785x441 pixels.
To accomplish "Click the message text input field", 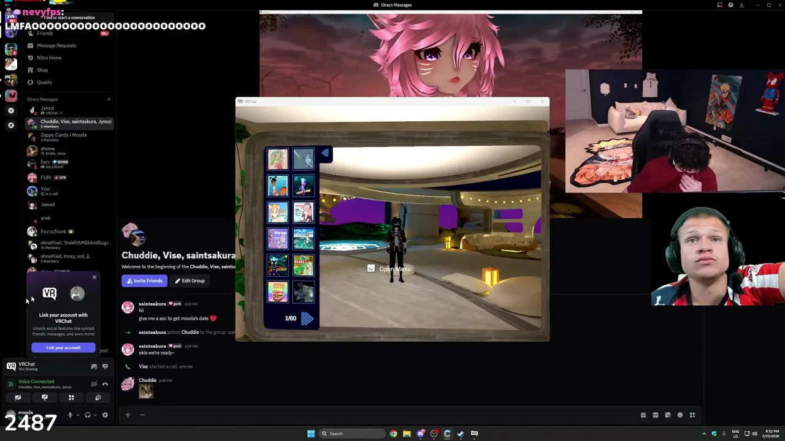I will (x=386, y=415).
